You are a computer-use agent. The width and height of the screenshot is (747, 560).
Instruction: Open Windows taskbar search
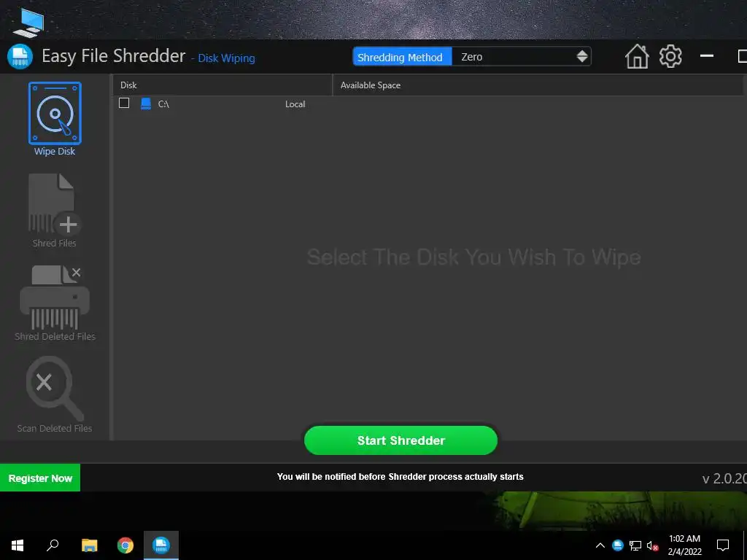(53, 545)
